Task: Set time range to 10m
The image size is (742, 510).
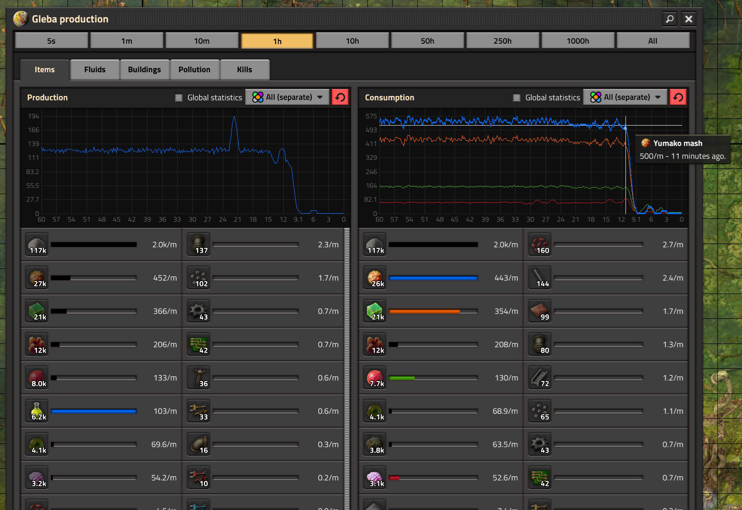Action: (202, 41)
